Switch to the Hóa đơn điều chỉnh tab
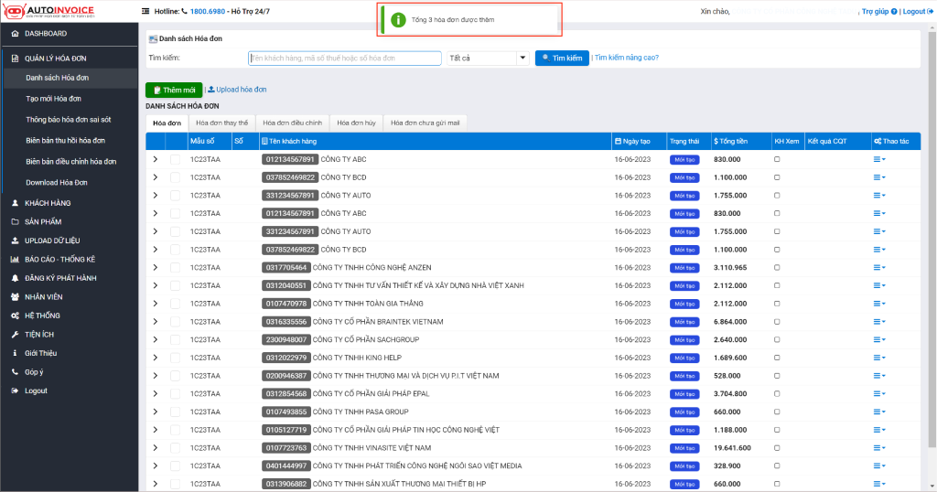Viewport: 937px width, 492px height. [x=292, y=123]
